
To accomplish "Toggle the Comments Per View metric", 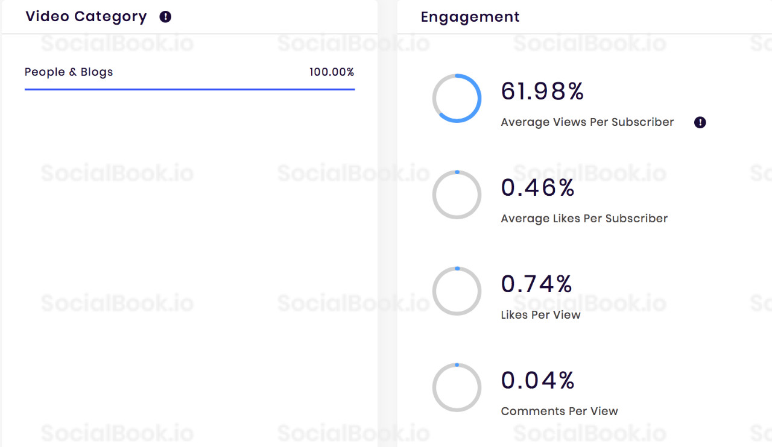I will pos(559,411).
